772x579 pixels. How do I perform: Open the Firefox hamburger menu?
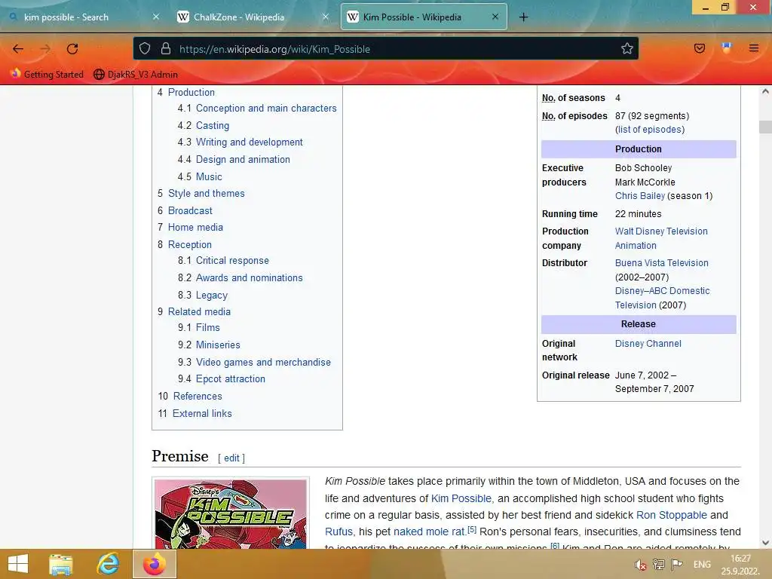tap(754, 48)
